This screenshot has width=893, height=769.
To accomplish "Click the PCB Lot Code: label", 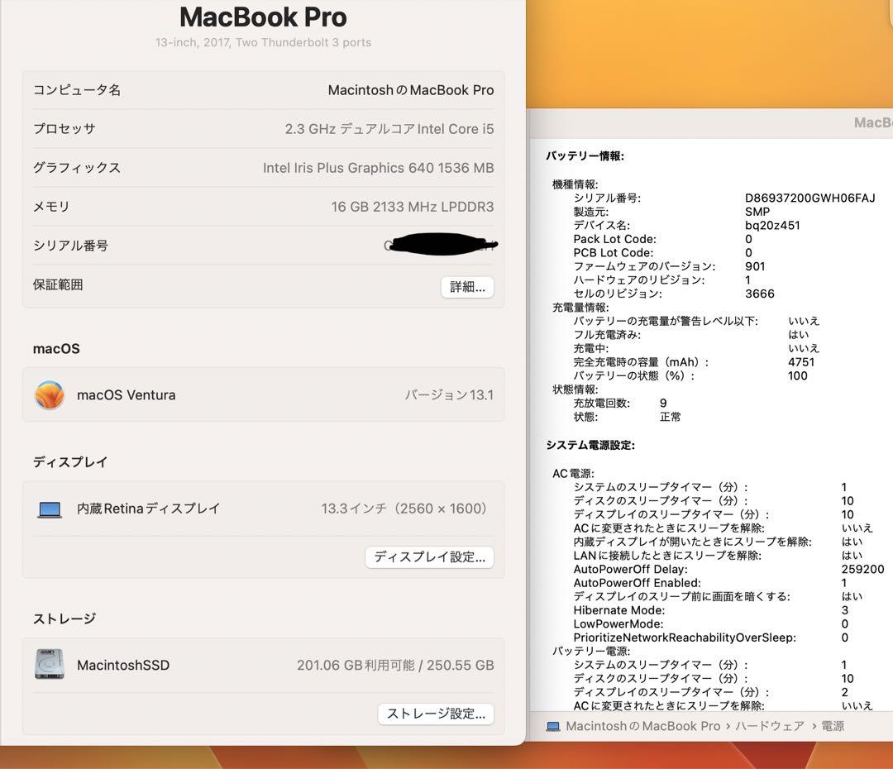I will coord(614,252).
